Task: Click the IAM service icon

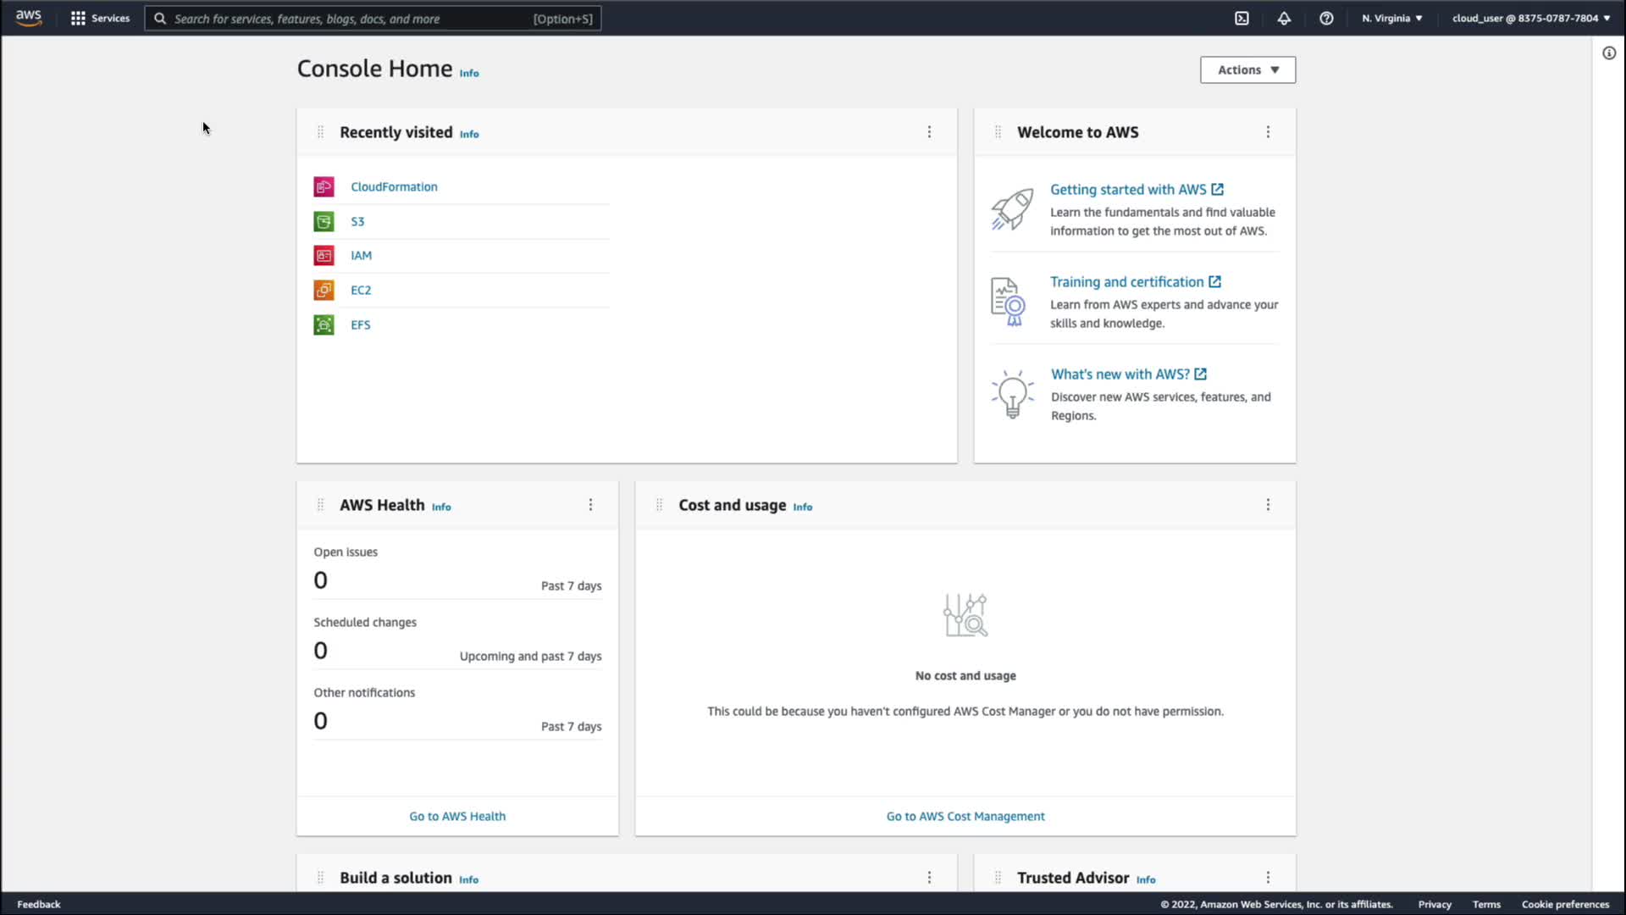Action: [324, 255]
